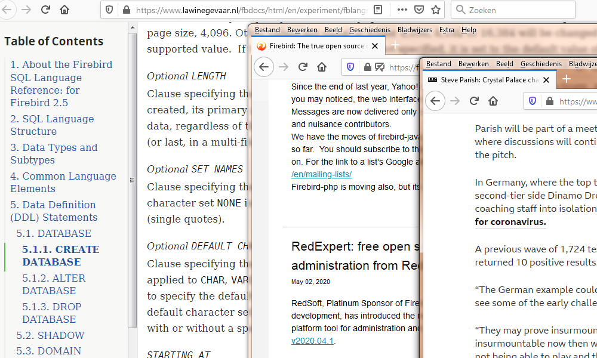The image size is (597, 358).
Task: Open Extra menu in Firebird window
Action: (447, 30)
